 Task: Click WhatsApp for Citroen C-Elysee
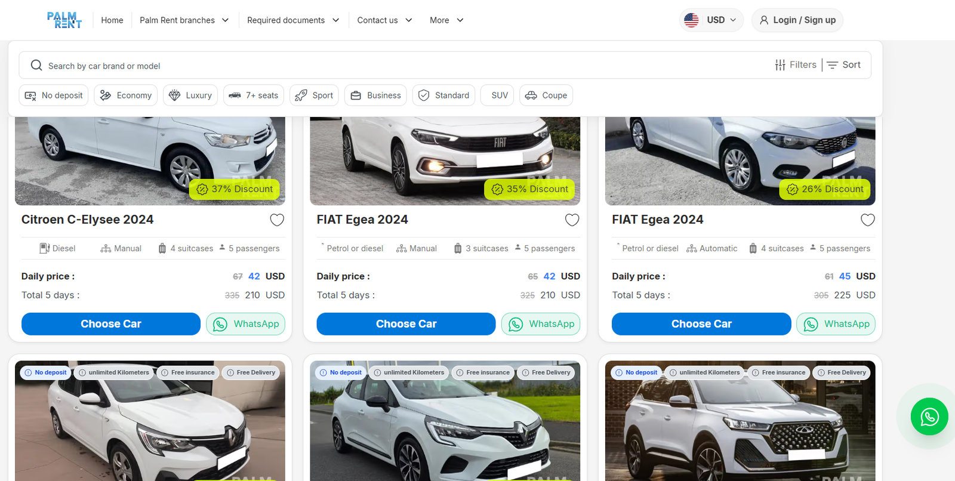click(x=245, y=324)
